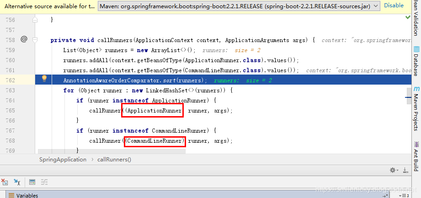Image resolution: width=421 pixels, height=198 pixels.
Task: Click the Evaluate Expression calculator icon
Action: click(32, 182)
